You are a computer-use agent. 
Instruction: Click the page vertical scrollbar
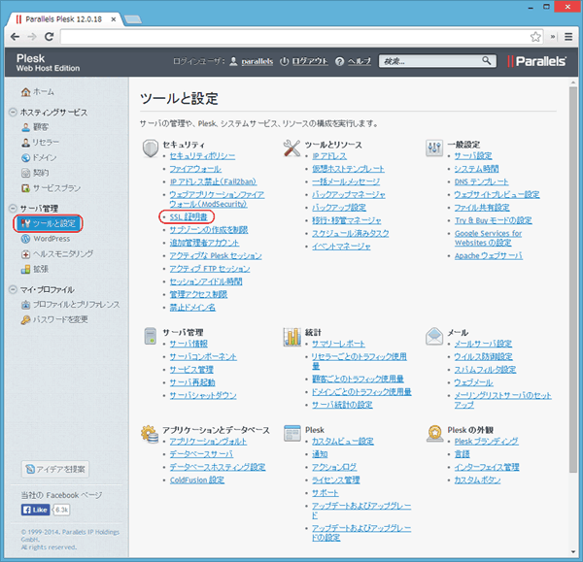(x=572, y=280)
